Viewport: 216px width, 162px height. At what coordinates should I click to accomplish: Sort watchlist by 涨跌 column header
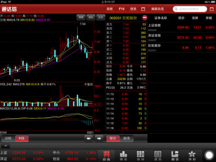[195, 18]
